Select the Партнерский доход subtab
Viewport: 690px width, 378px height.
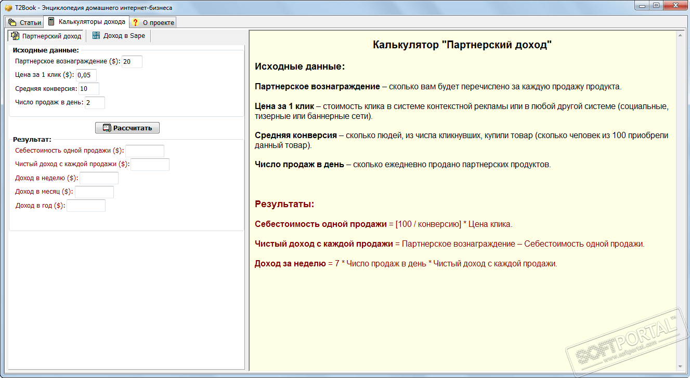pos(46,36)
